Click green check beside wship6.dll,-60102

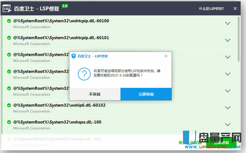tap(9, 105)
